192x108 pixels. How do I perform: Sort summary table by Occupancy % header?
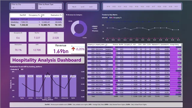coord(34,15)
